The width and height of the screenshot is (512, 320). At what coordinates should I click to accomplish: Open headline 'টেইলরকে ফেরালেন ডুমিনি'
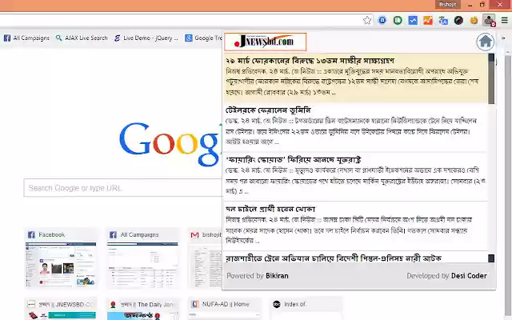pyautogui.click(x=268, y=110)
